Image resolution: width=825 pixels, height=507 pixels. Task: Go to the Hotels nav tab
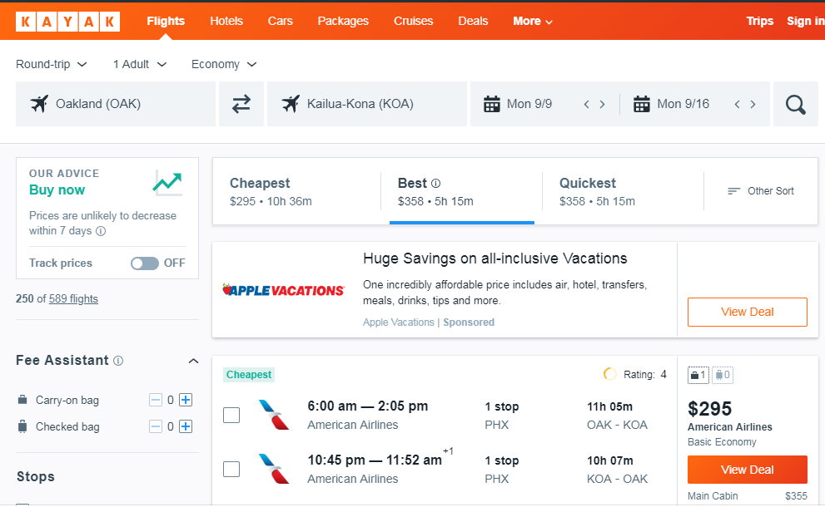point(226,21)
